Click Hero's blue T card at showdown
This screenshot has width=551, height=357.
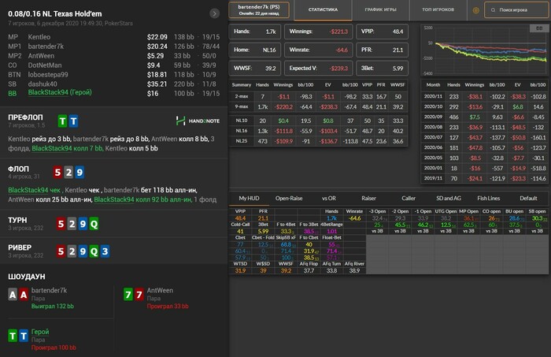click(24, 336)
